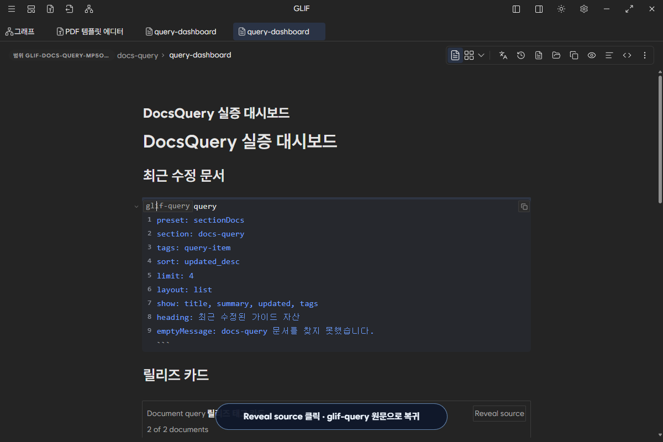Image resolution: width=663 pixels, height=442 pixels.
Task: Click the code line 'tags: query-item'
Action: click(193, 248)
